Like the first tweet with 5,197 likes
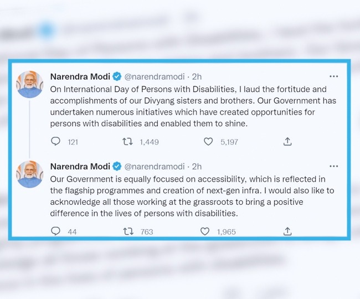 click(x=208, y=142)
